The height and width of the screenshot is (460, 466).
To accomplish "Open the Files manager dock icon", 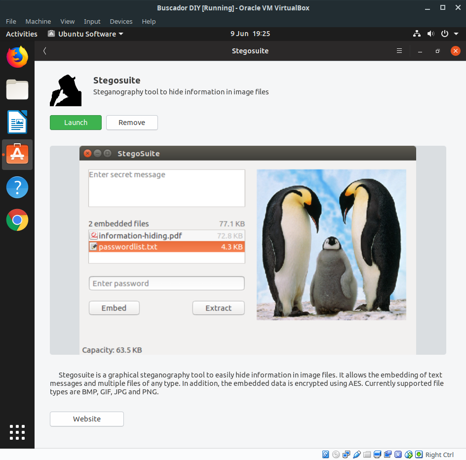I will pos(17,89).
